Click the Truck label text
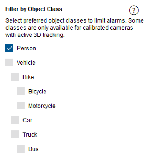Viewport: 146px width, 157px height. coord(30,135)
